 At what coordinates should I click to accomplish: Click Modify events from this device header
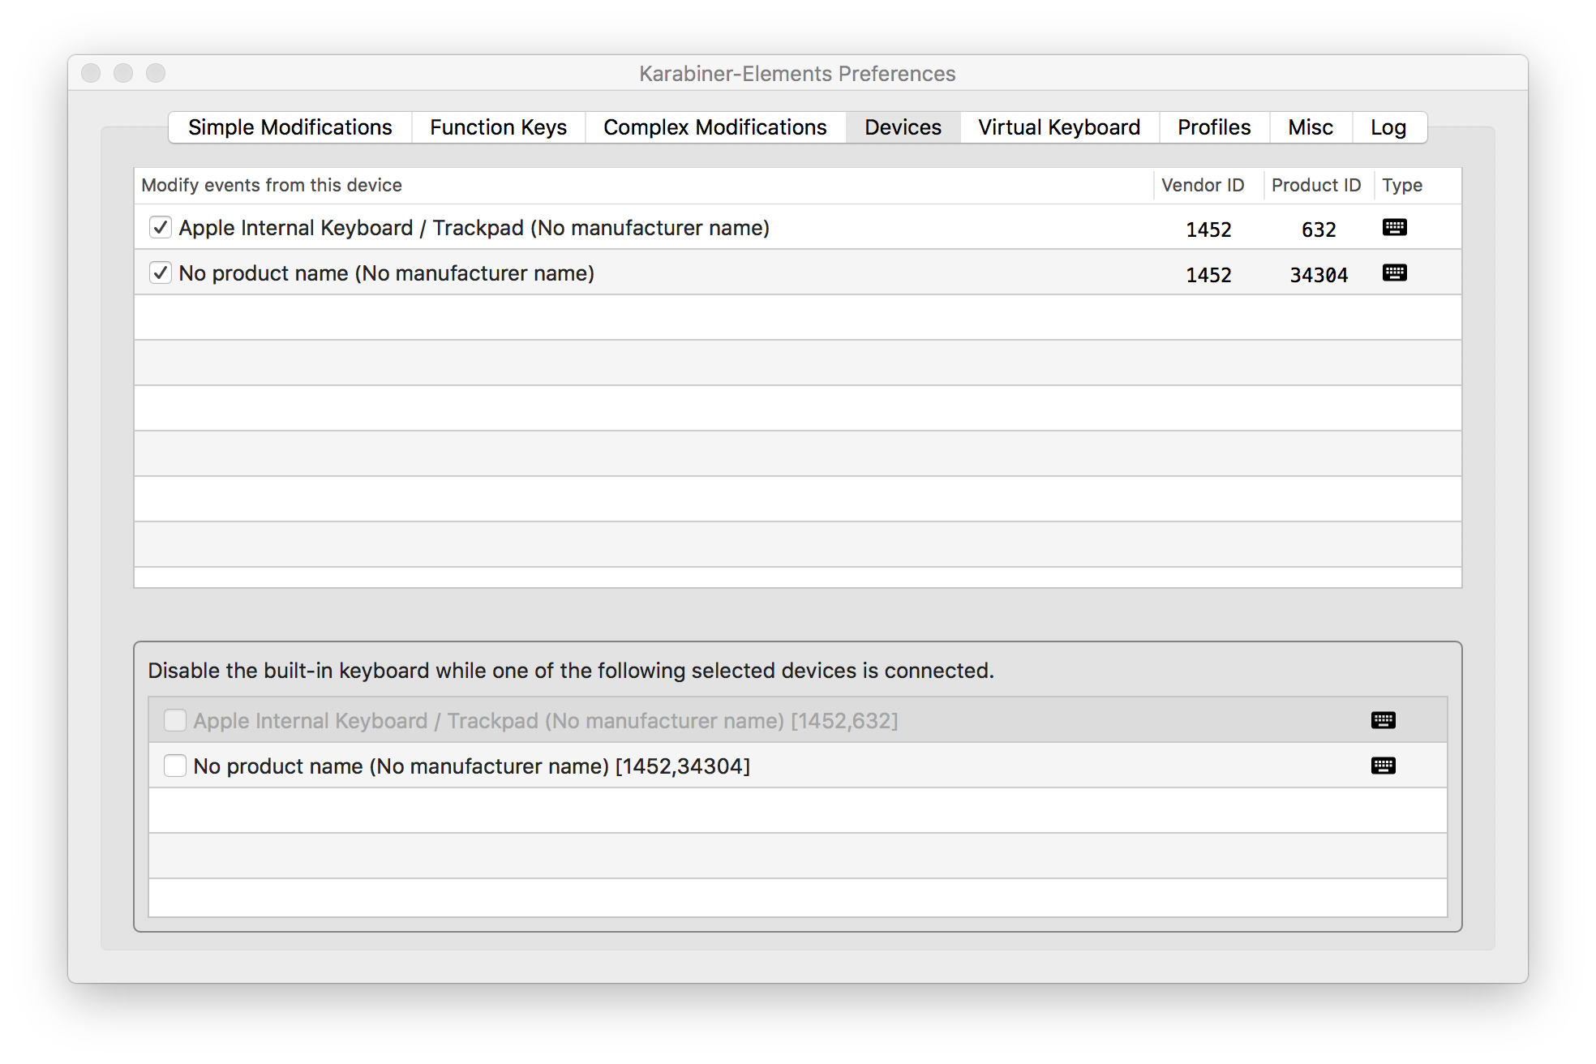(272, 186)
